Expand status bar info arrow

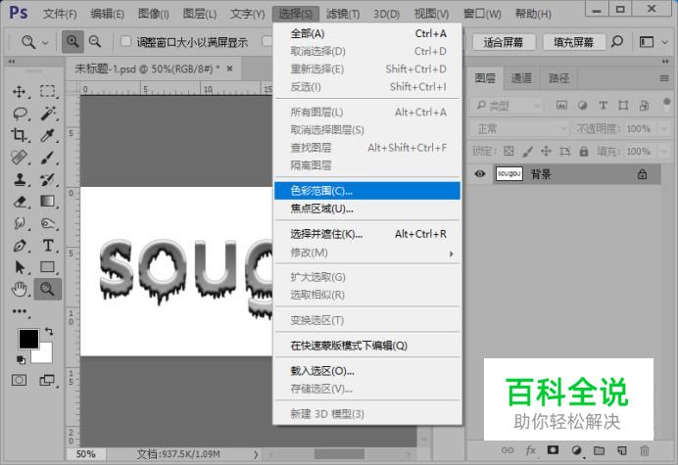click(256, 454)
